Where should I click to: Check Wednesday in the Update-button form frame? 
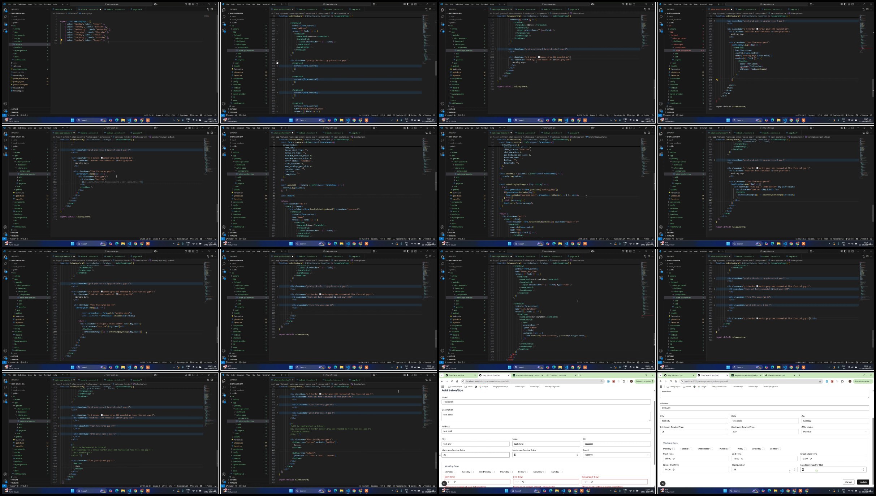click(x=712, y=449)
